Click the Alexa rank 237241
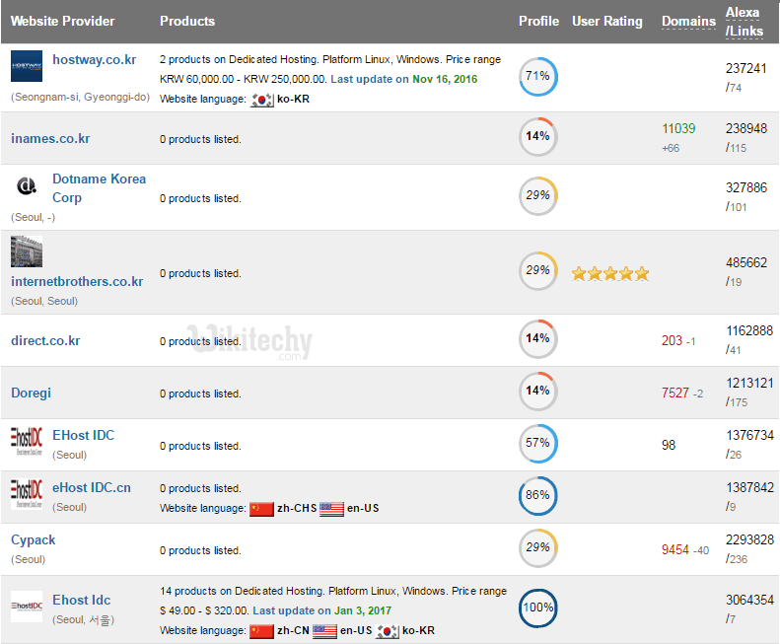The image size is (780, 644). 746,68
